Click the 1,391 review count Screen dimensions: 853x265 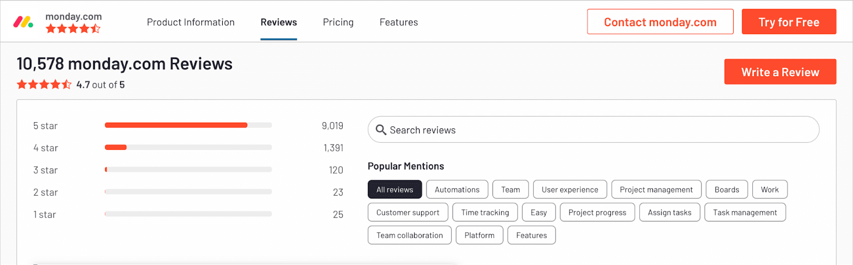pyautogui.click(x=333, y=148)
